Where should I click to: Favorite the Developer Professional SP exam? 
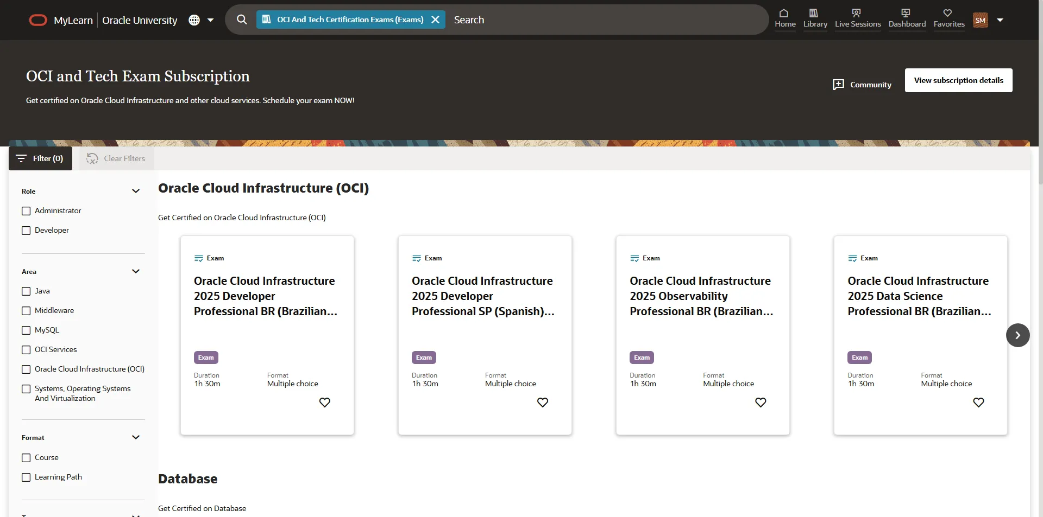543,403
